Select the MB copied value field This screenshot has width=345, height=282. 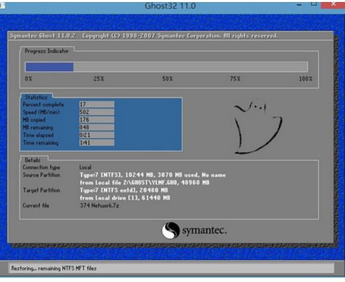coord(97,119)
